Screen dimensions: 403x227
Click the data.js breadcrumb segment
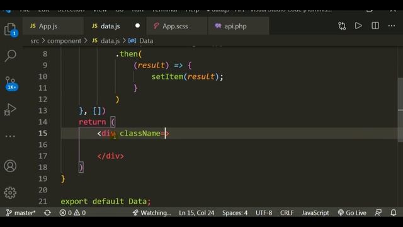(106, 41)
